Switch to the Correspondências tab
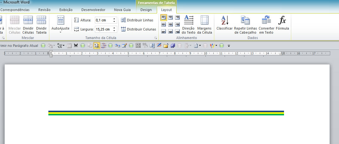The height and width of the screenshot is (144, 339). [15, 10]
